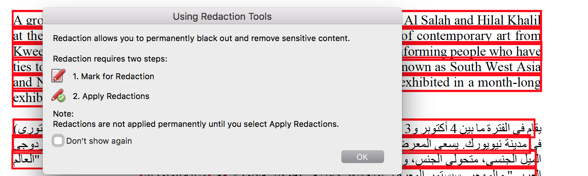The image size is (588, 176).
Task: Click the marked text "A gro" at left
Action: (x=28, y=20)
